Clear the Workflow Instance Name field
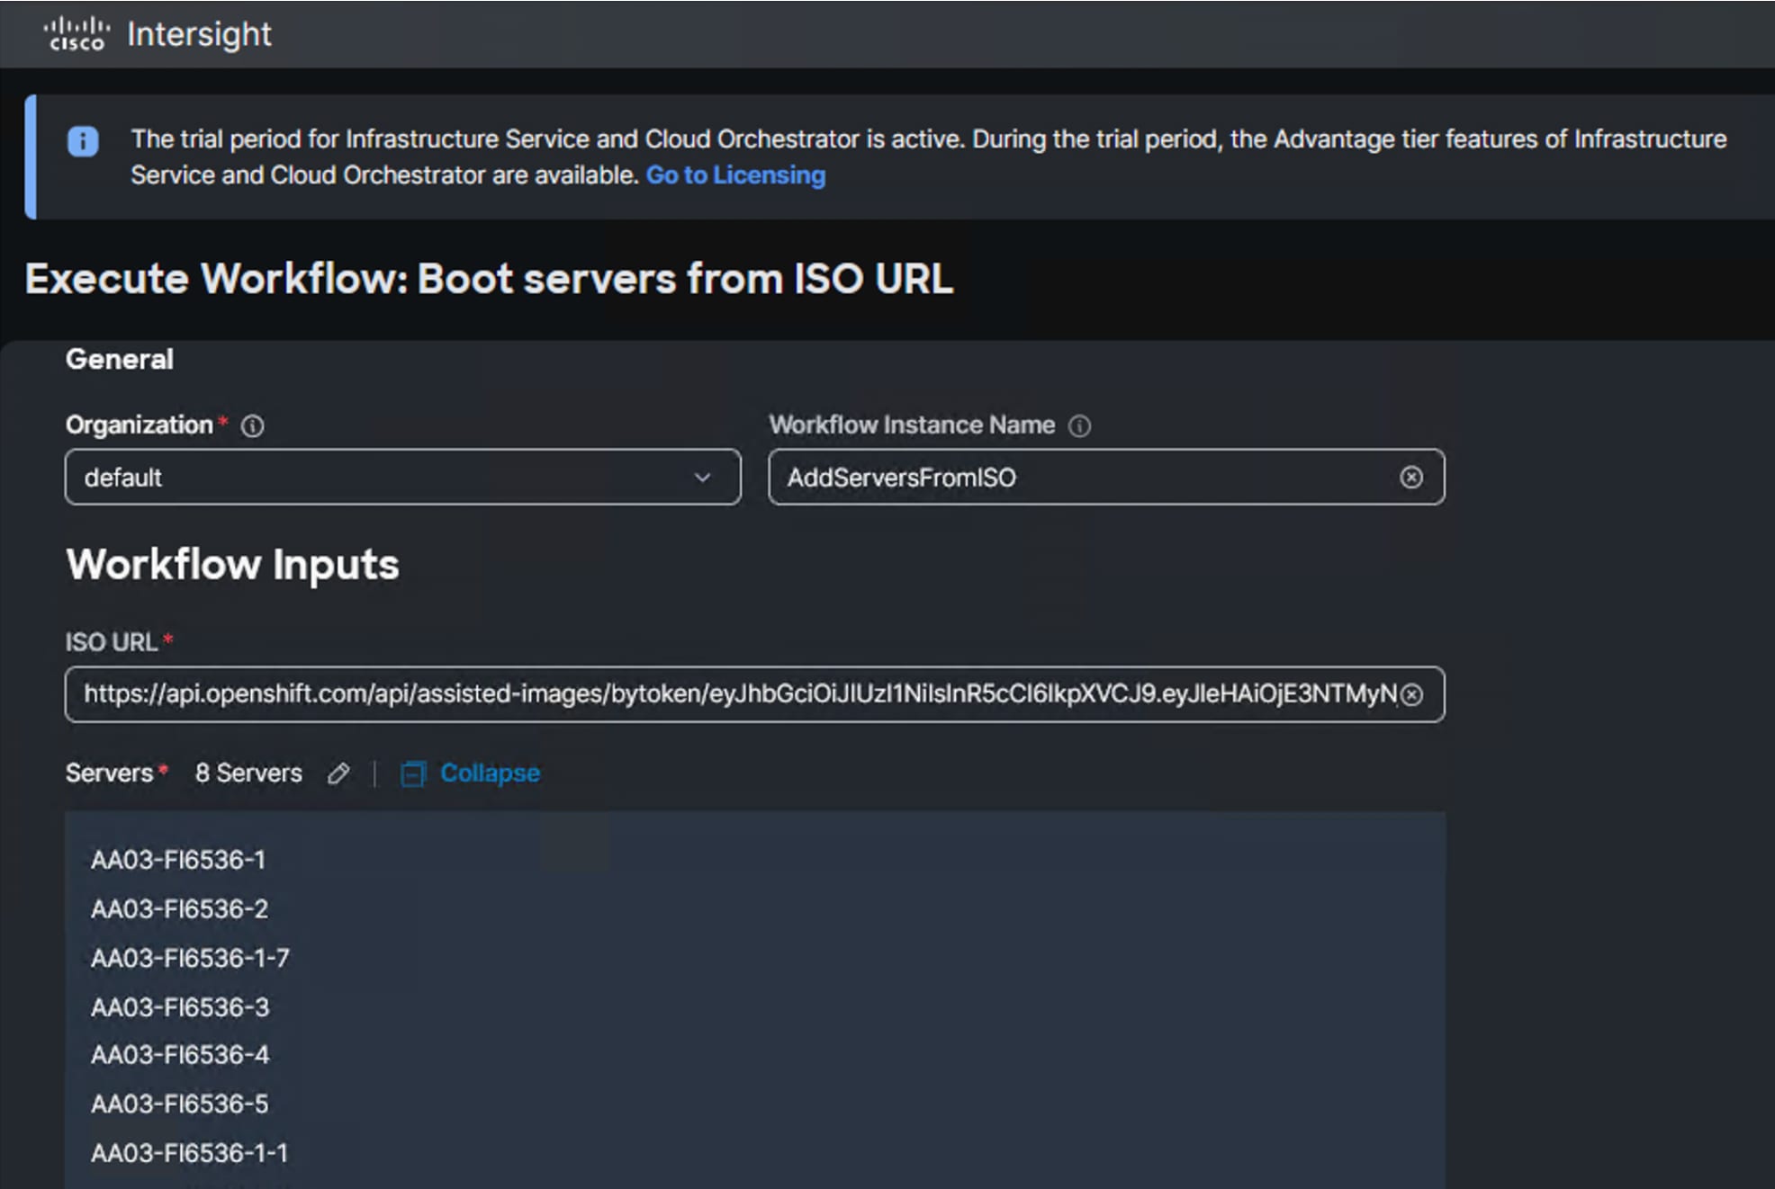This screenshot has height=1189, width=1775. [1411, 478]
